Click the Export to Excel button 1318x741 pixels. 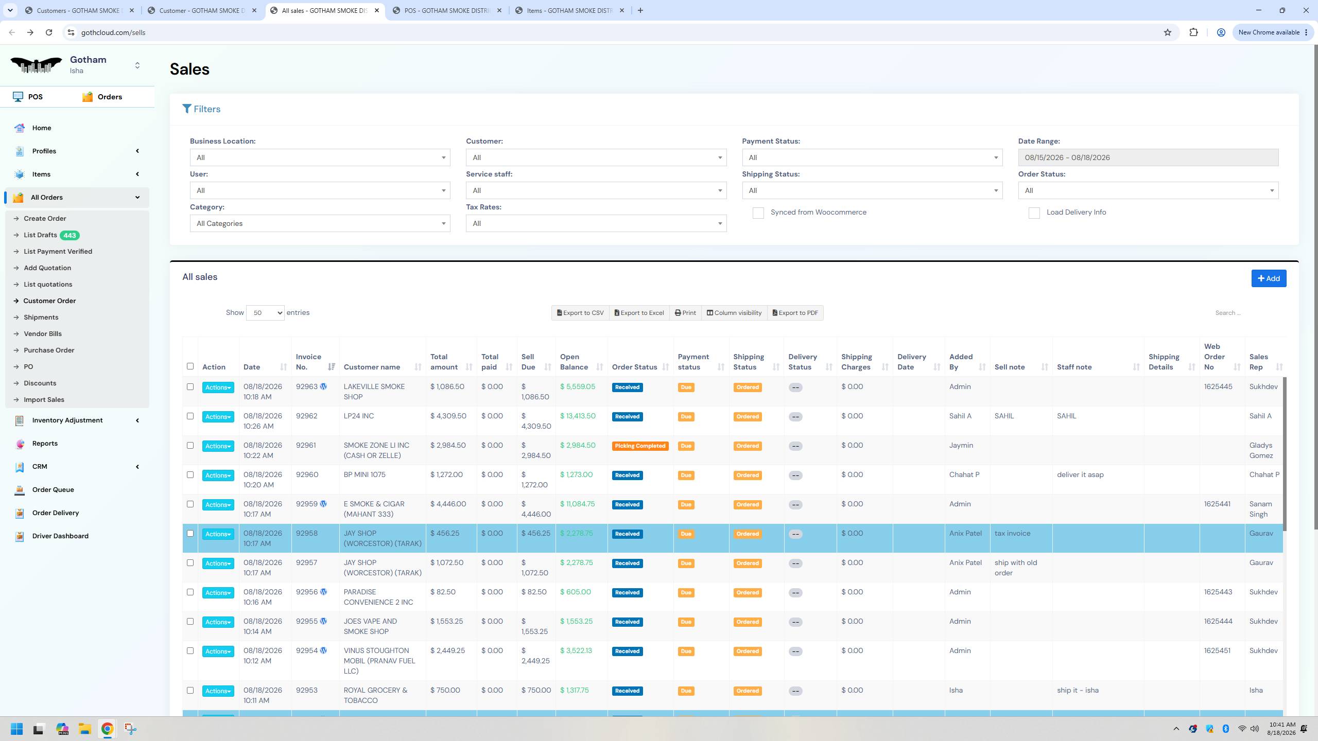tap(639, 313)
